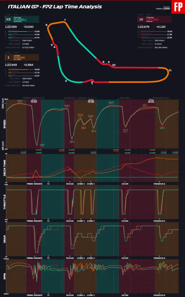Click the ASCARI header above speed chart
The image size is (185, 297).
click(x=124, y=98)
